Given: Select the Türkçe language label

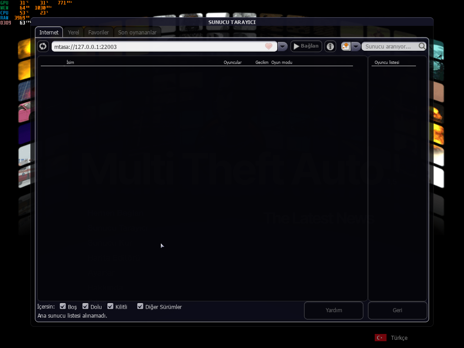Looking at the screenshot, I should tap(399, 338).
